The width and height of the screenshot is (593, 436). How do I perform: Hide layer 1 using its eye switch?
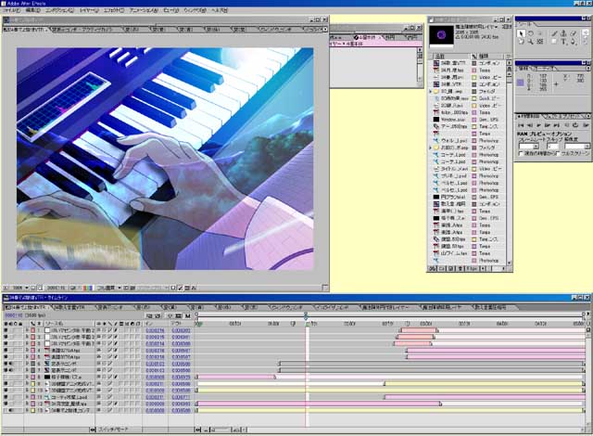(x=6, y=330)
